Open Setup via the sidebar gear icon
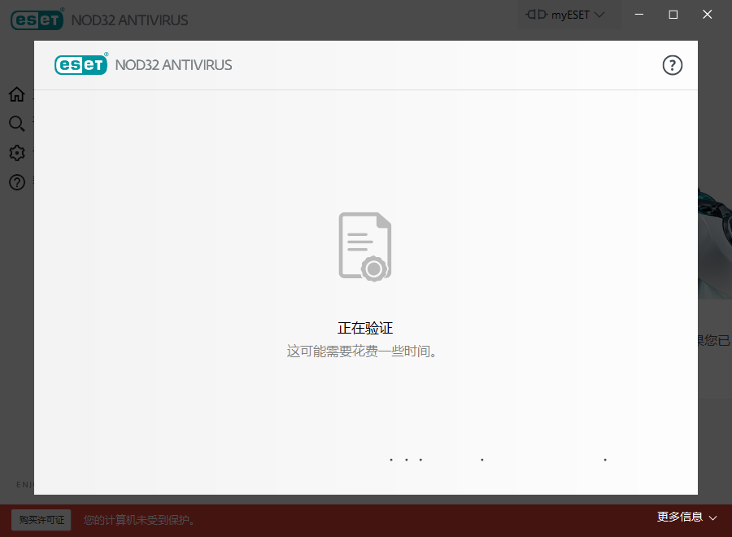Image resolution: width=732 pixels, height=537 pixels. pos(17,153)
